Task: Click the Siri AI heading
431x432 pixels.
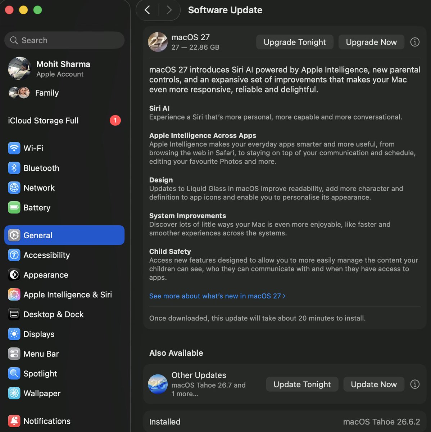Action: click(x=159, y=108)
